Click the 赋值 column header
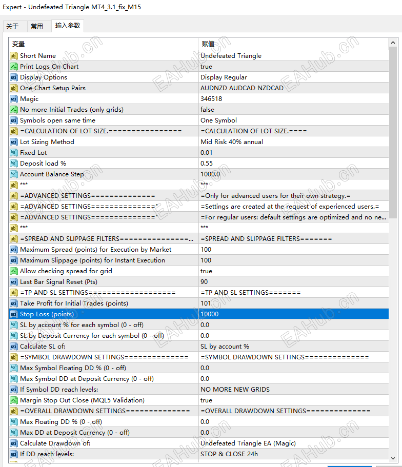Screen dimensions: 402x467 [293, 44]
